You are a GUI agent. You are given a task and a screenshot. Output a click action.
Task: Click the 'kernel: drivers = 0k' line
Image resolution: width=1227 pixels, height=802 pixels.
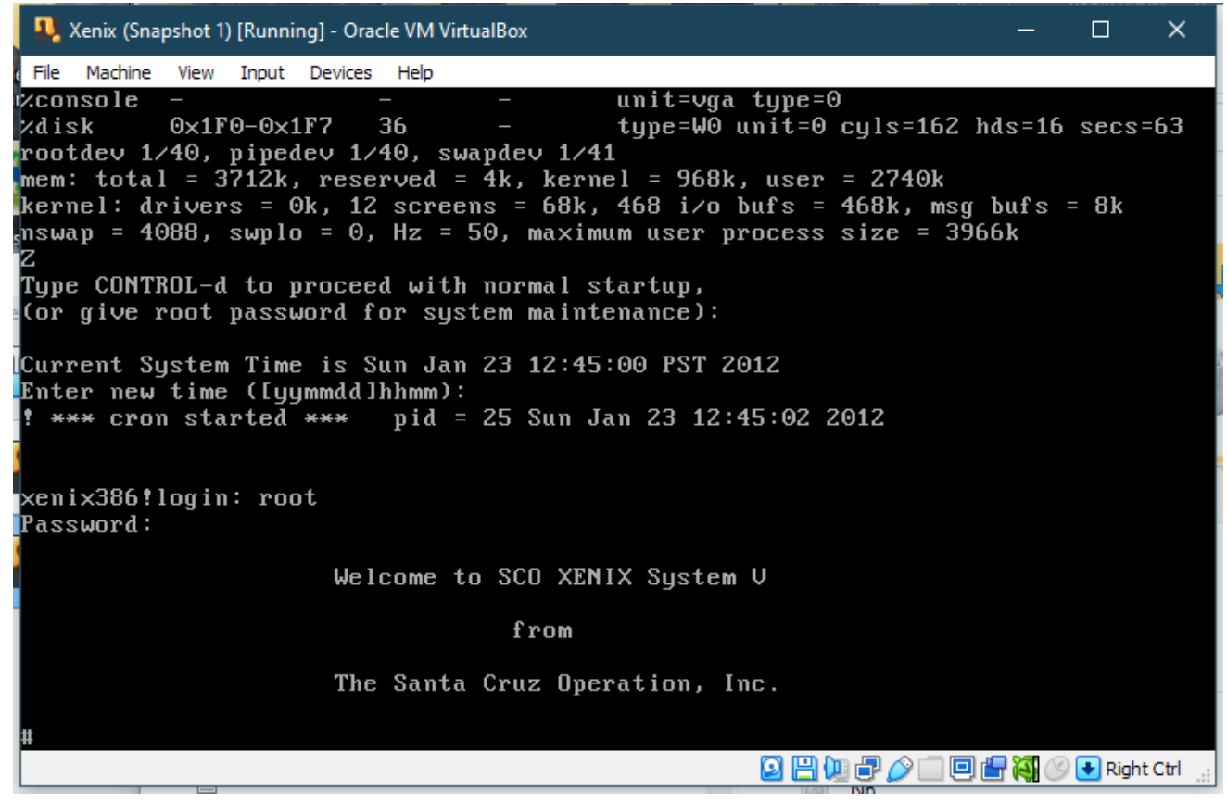pos(572,206)
